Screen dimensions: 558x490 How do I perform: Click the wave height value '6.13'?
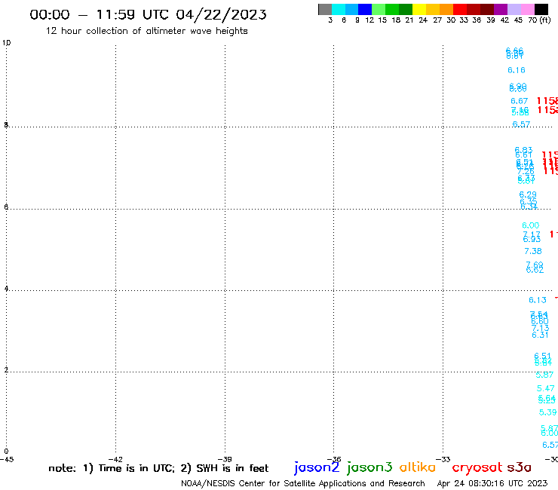click(538, 300)
